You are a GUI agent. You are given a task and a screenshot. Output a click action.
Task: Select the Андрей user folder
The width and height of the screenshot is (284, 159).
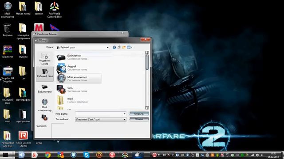point(79,68)
